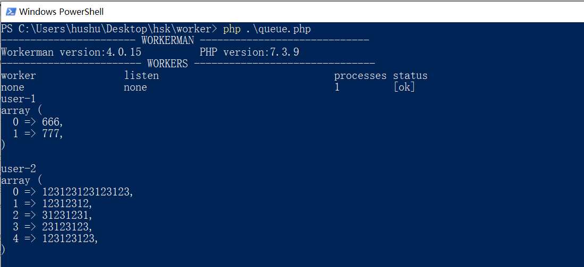Click the Windows PowerShell window title text
584x267 pixels.
pyautogui.click(x=61, y=12)
